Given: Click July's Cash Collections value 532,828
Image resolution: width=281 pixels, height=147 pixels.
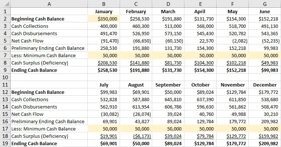Looking at the screenshot, I should pyautogui.click(x=104, y=99).
